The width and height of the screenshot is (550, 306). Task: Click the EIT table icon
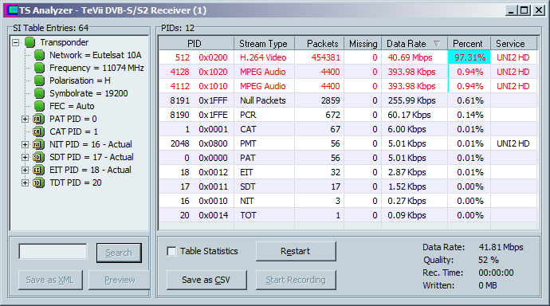coord(38,170)
